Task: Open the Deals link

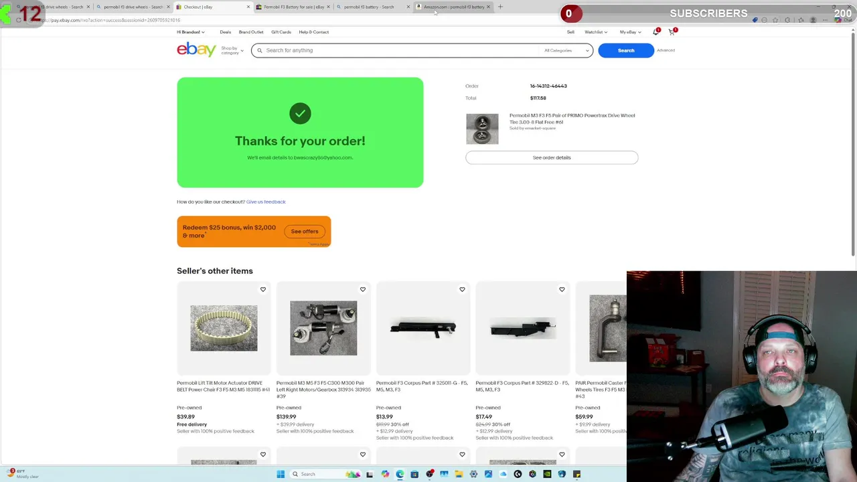Action: 225,32
